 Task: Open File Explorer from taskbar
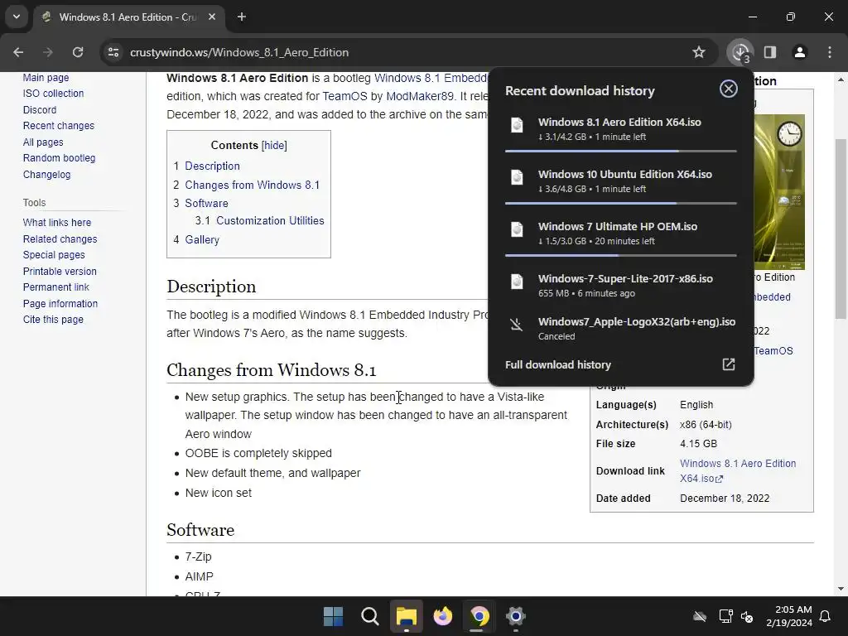pos(406,616)
